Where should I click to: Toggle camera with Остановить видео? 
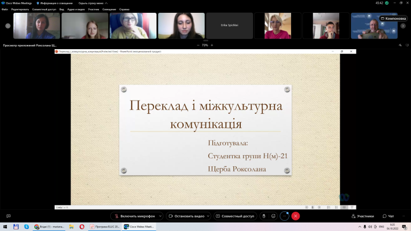click(x=186, y=216)
